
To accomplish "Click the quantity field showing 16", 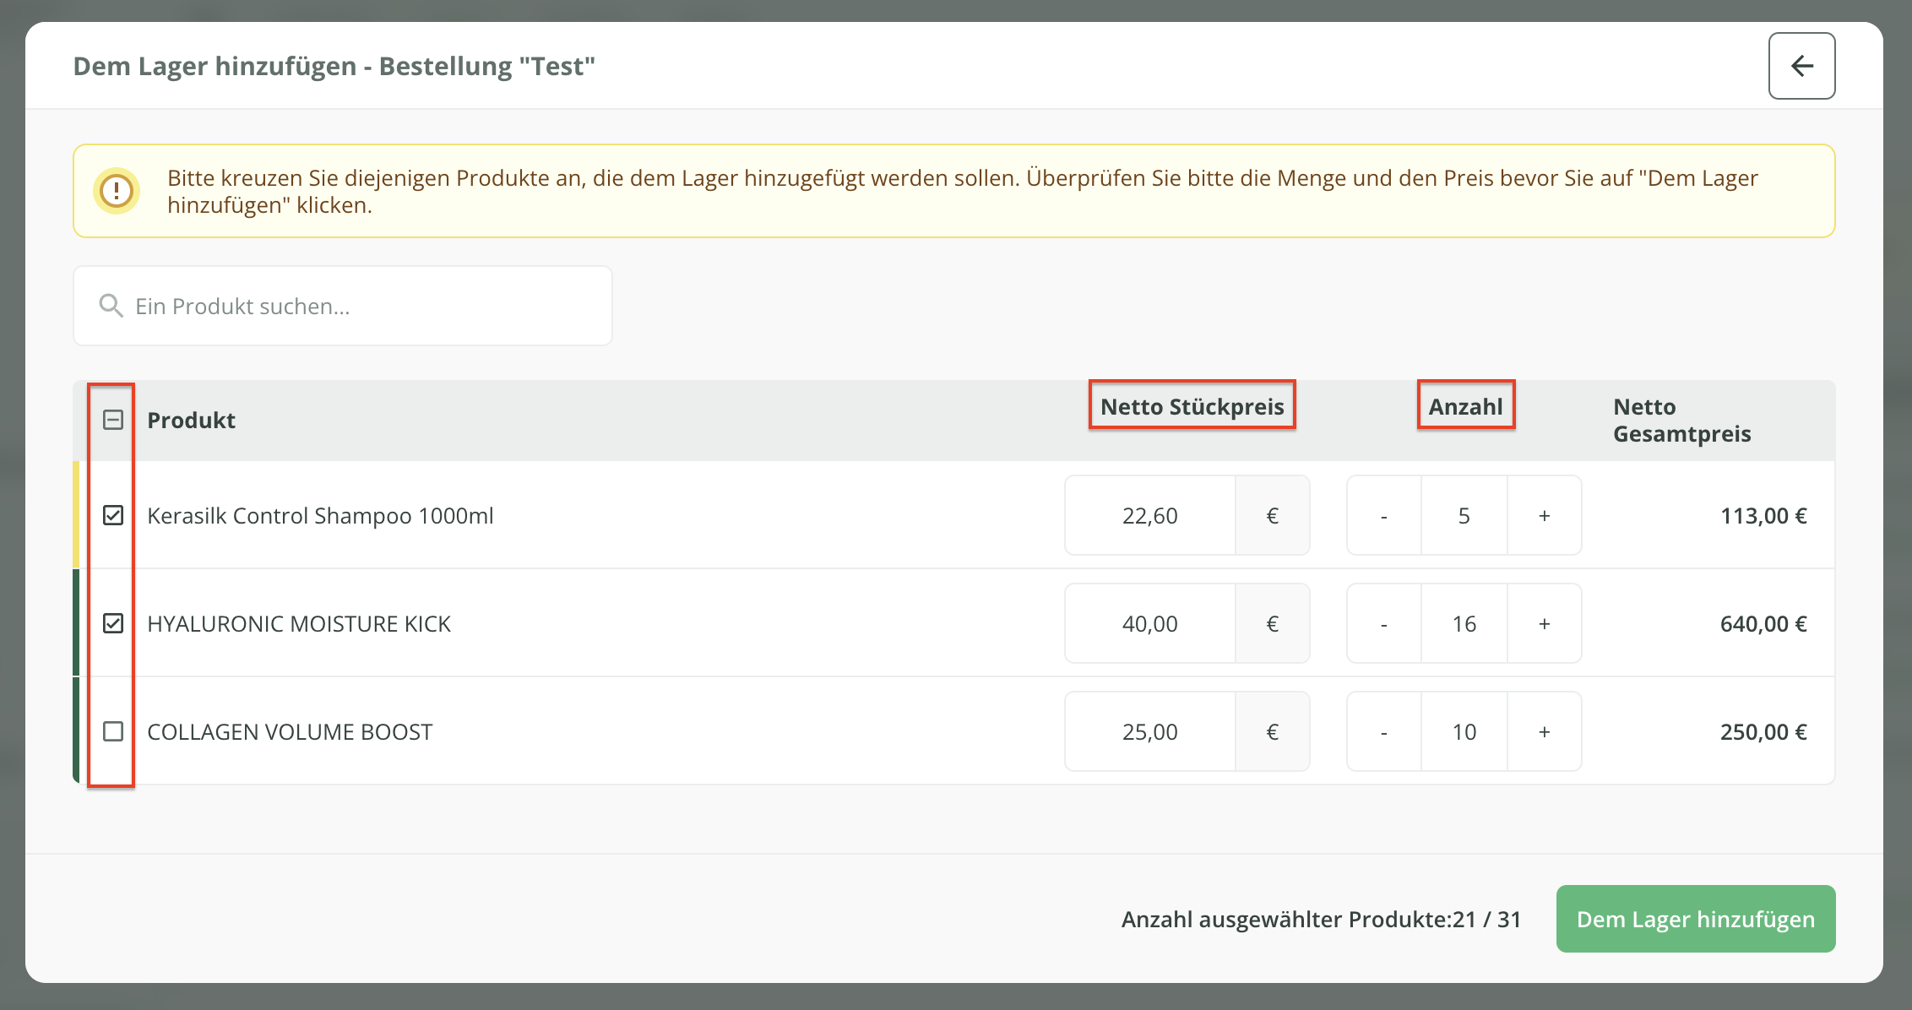I will (1464, 623).
